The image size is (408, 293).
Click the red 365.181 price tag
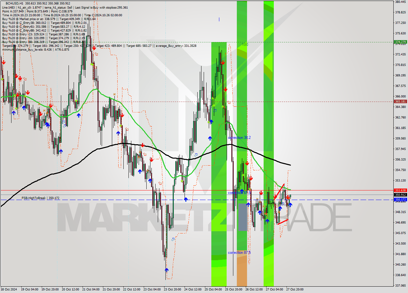[400, 102]
